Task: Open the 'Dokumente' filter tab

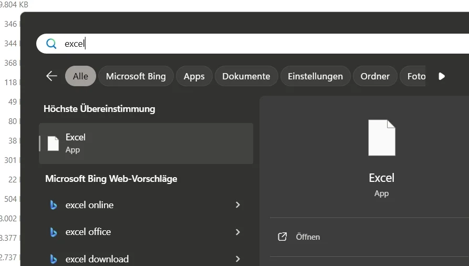Action: tap(246, 76)
